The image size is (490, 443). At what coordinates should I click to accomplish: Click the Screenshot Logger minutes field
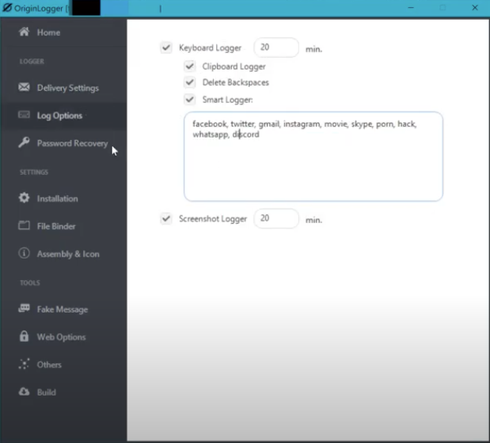pyautogui.click(x=276, y=218)
